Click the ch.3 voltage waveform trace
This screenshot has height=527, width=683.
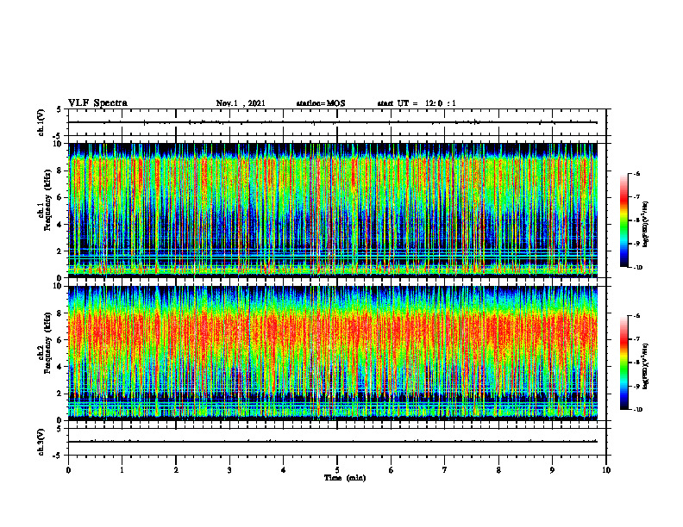(x=333, y=442)
